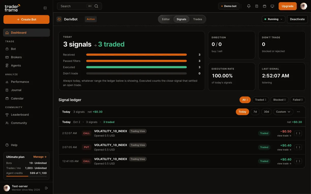Viewport: 311px width, 194px height.
Task: Filter ledger by Blocked 0
Action: (x=279, y=100)
